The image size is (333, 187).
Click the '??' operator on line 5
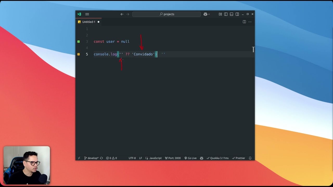pyautogui.click(x=127, y=54)
